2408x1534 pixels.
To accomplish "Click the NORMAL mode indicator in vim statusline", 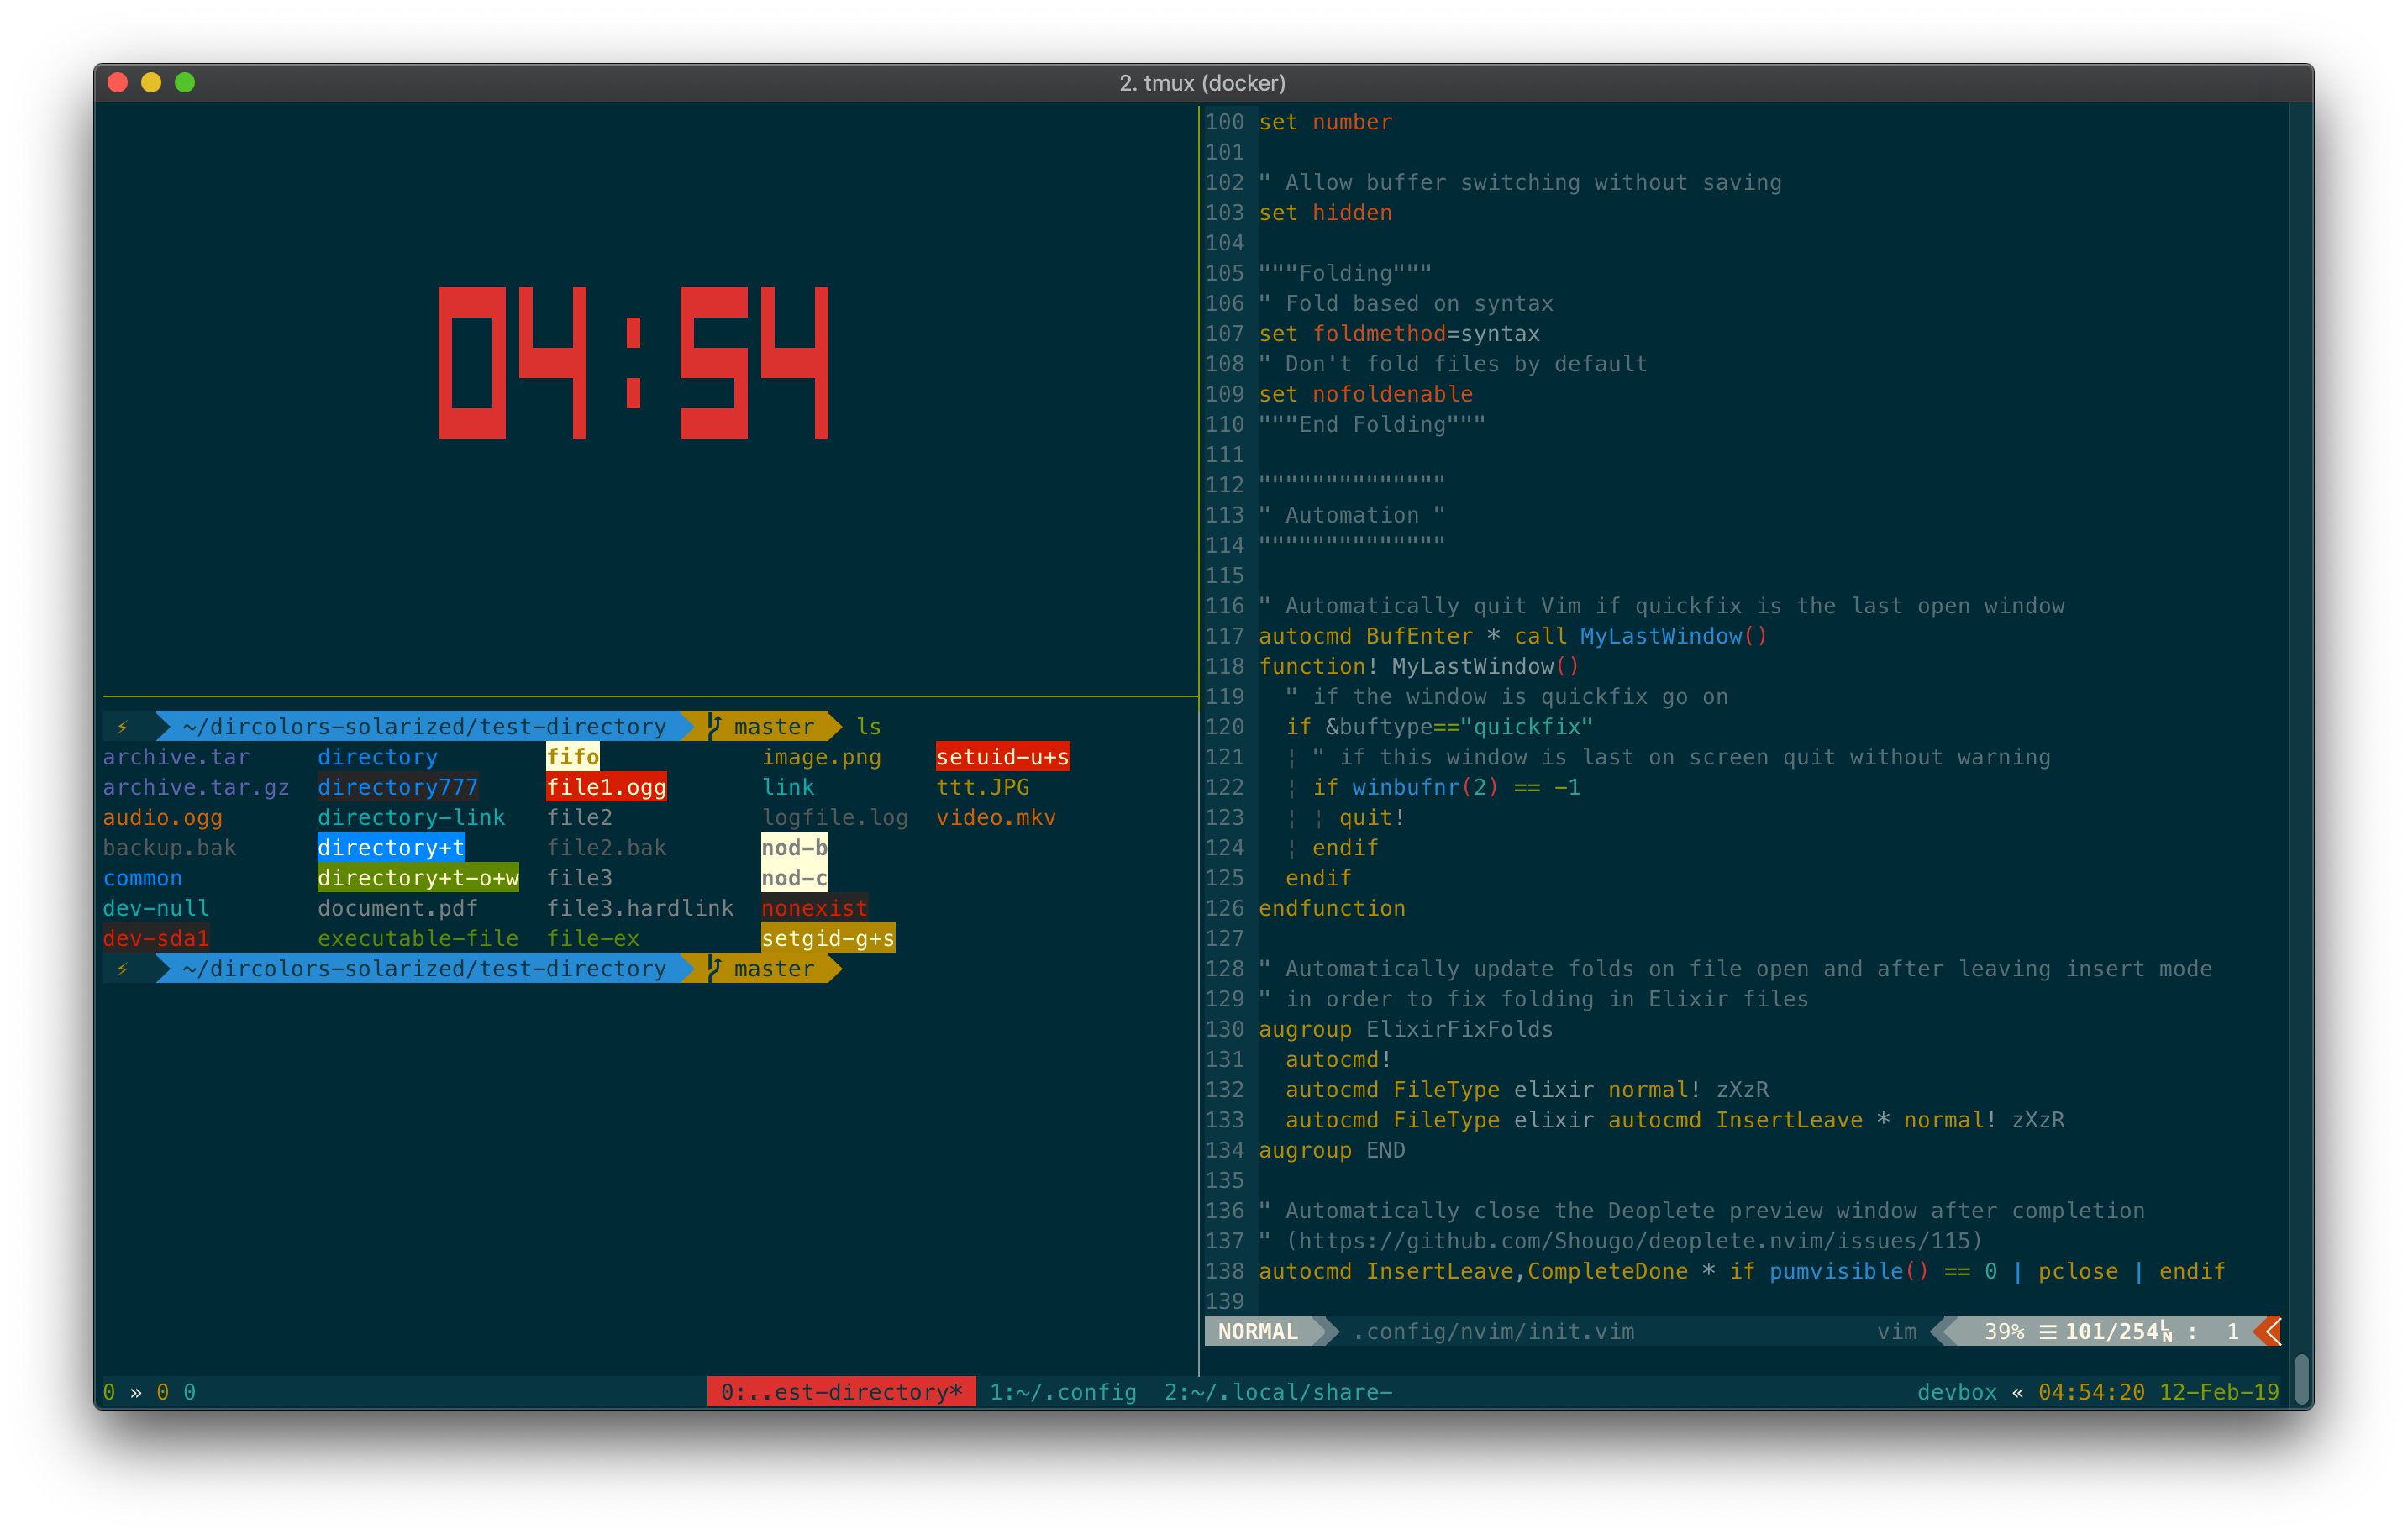I will click(1258, 1332).
